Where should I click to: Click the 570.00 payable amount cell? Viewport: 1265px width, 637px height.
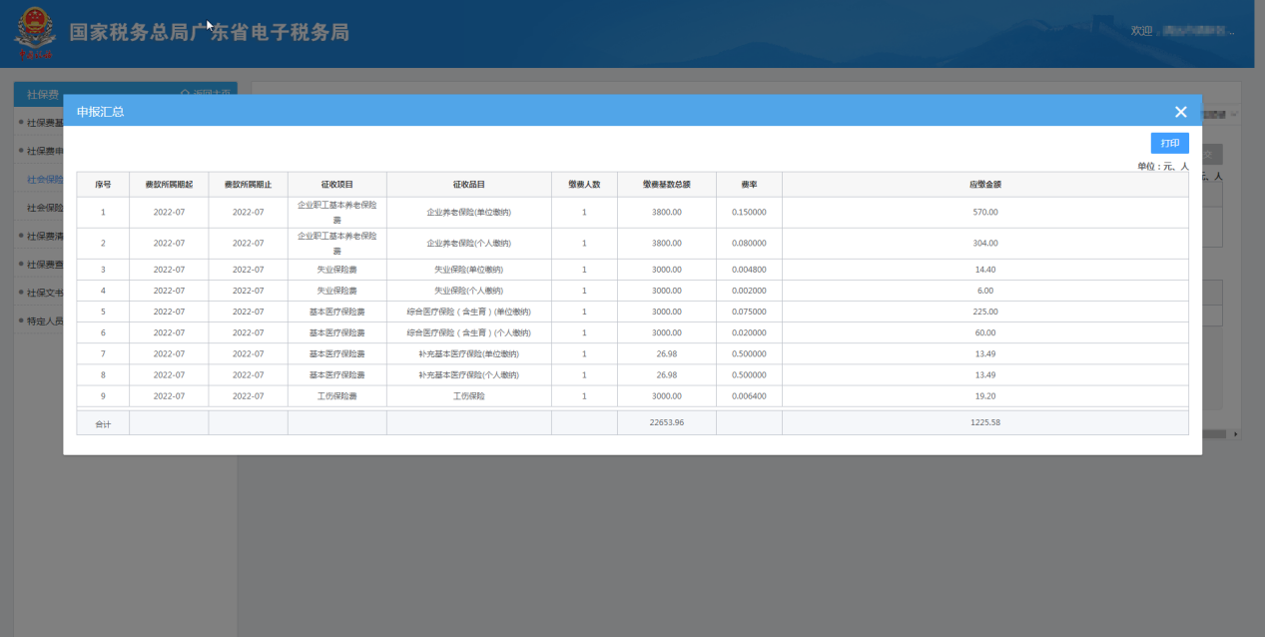pos(984,213)
